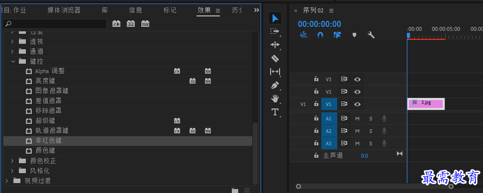Select the Slip tool
Viewport: 483px width, 193px height.
275,72
